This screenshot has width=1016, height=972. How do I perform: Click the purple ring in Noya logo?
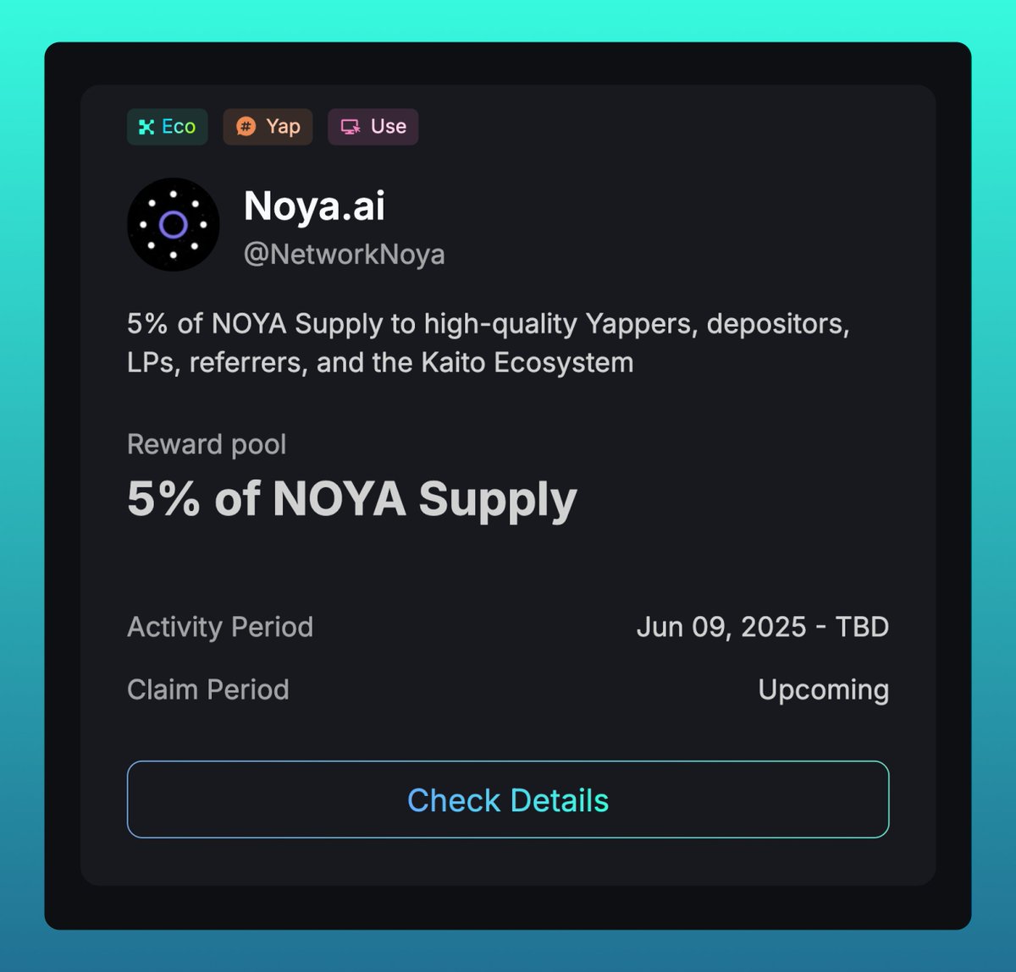[174, 224]
